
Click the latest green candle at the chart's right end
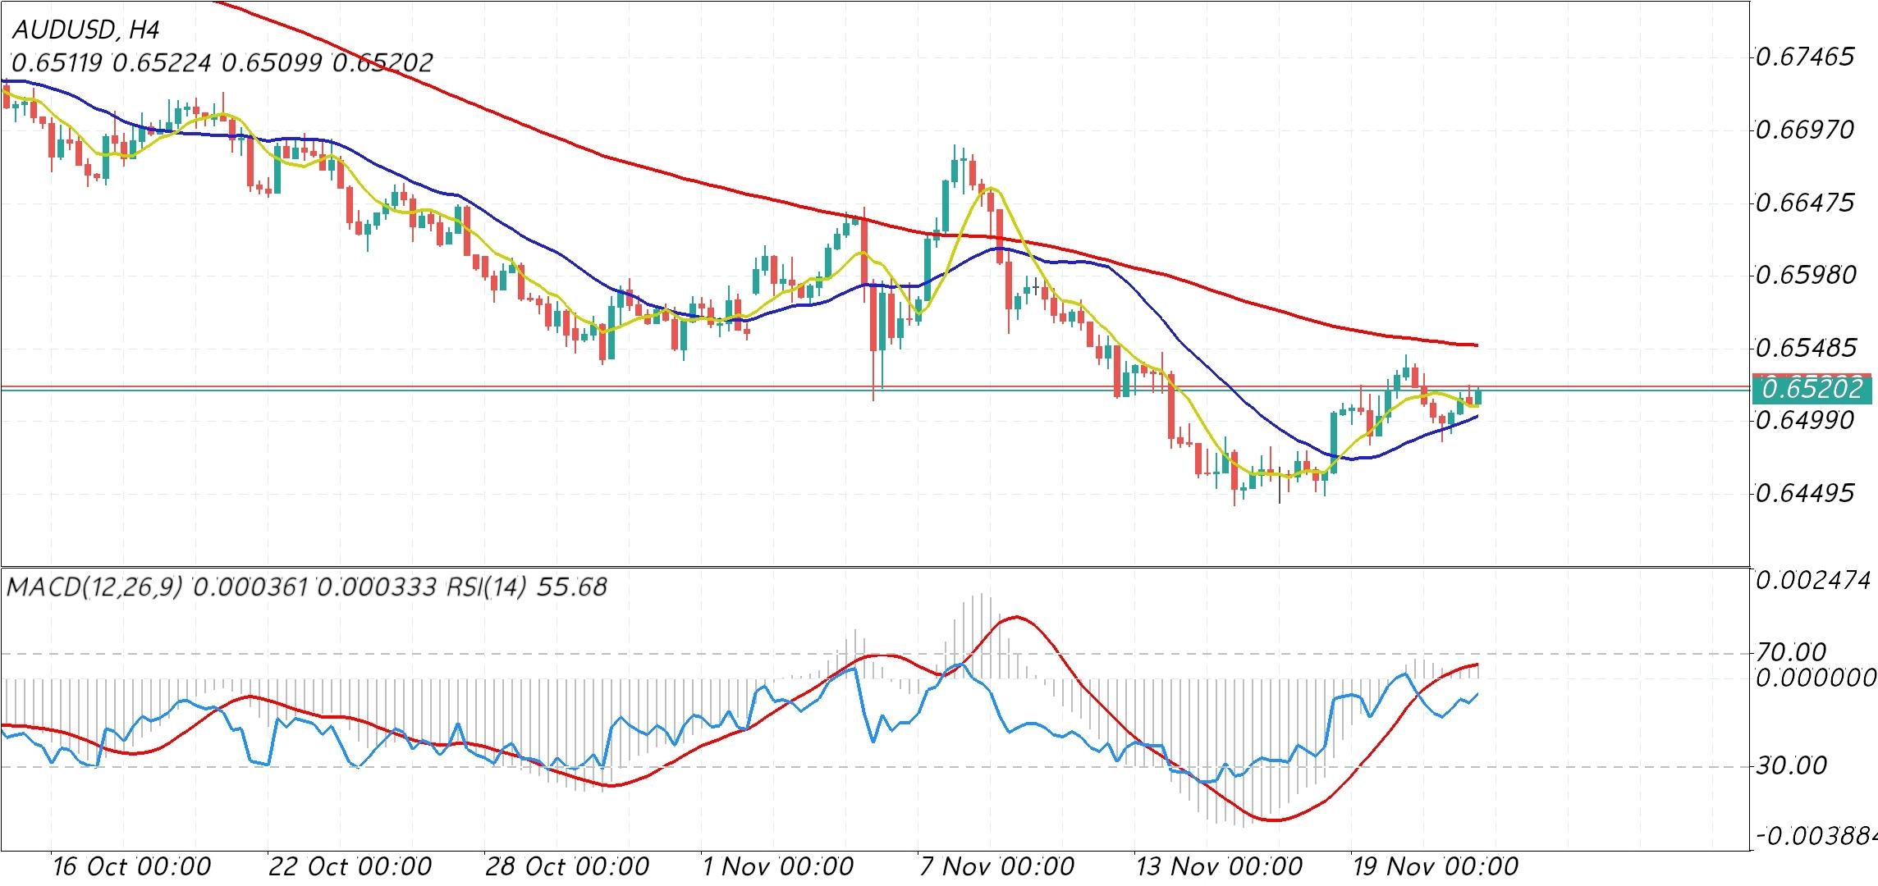point(1478,396)
